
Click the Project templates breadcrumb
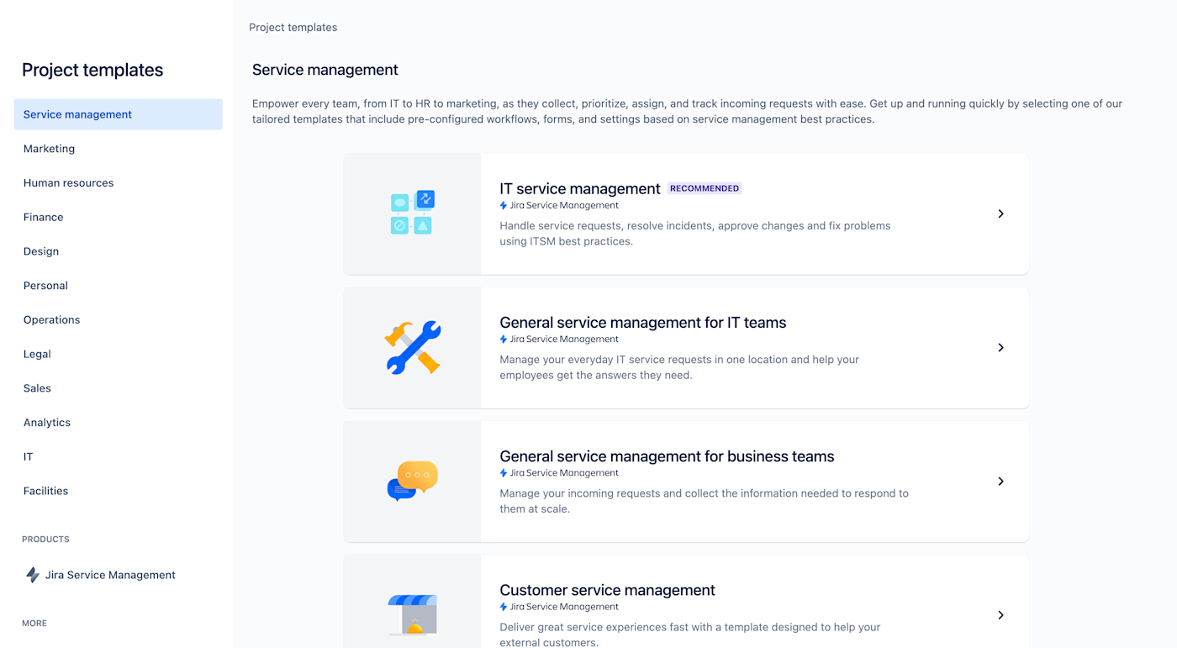tap(293, 28)
